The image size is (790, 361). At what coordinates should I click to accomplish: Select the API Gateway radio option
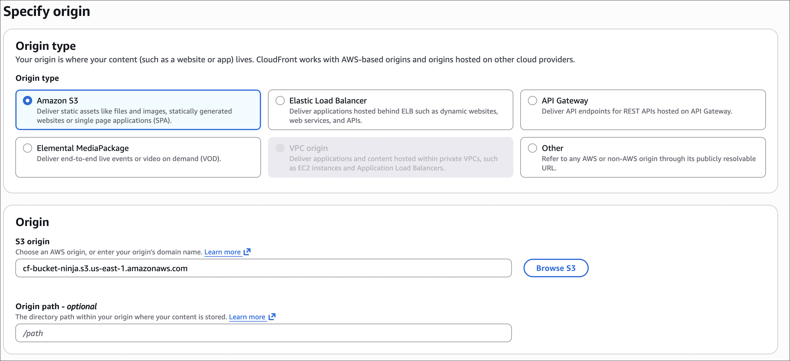pos(532,101)
